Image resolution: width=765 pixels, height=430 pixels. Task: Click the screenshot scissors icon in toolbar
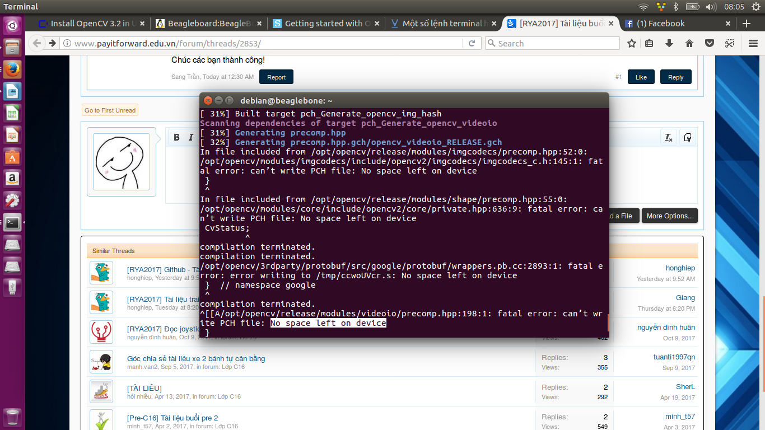730,44
